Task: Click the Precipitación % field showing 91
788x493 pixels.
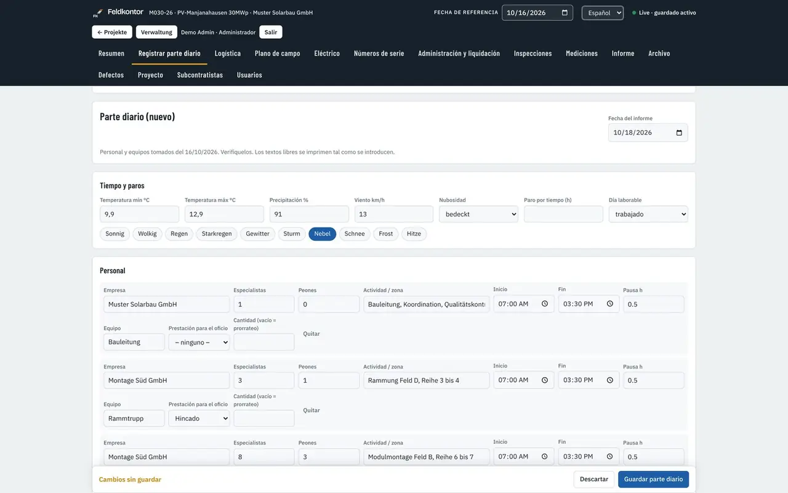Action: (x=309, y=214)
